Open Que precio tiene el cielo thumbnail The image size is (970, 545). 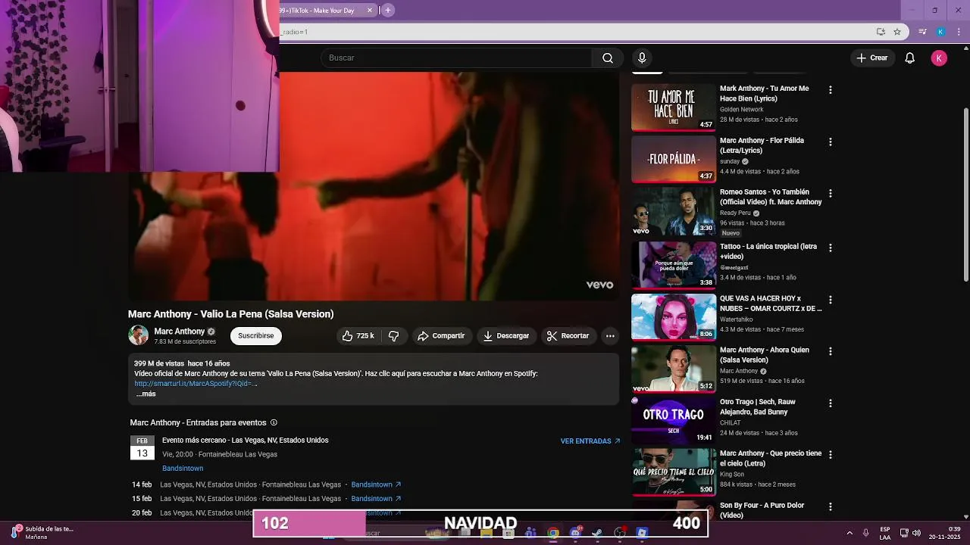coord(674,472)
